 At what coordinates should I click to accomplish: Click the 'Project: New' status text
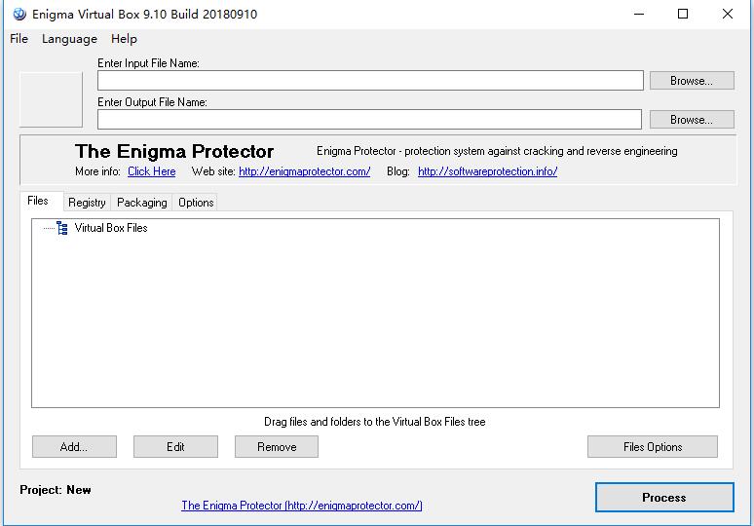click(56, 490)
